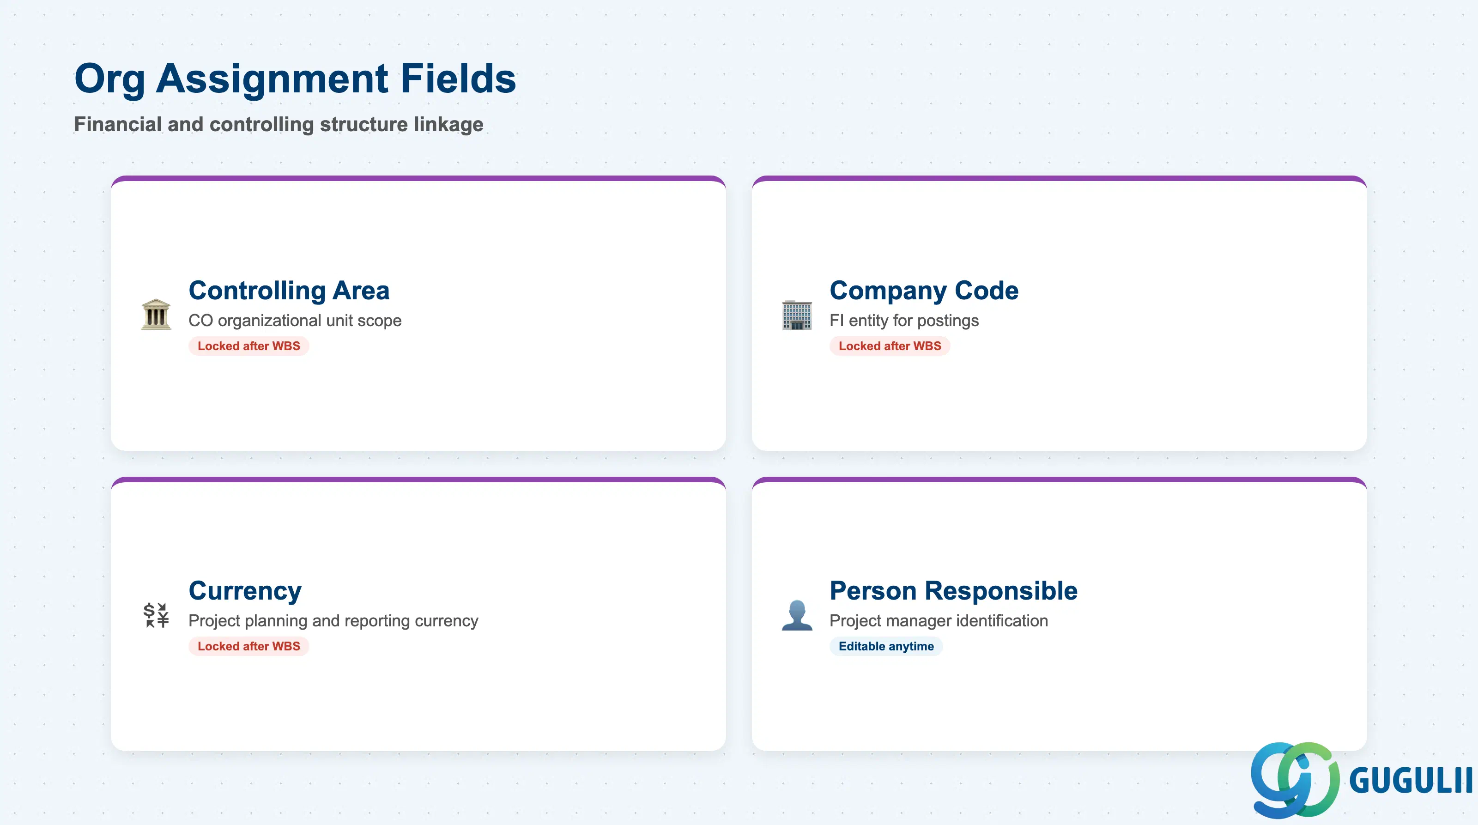1478x825 pixels.
Task: Click the currency exchange icon
Action: 156,615
